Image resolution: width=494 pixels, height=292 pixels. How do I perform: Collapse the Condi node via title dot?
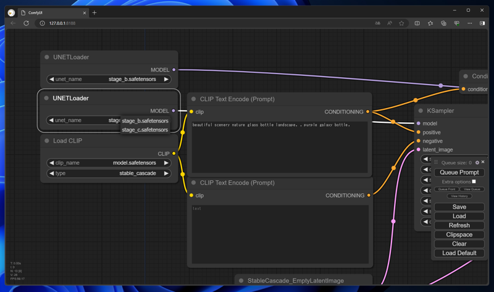[x=466, y=76]
